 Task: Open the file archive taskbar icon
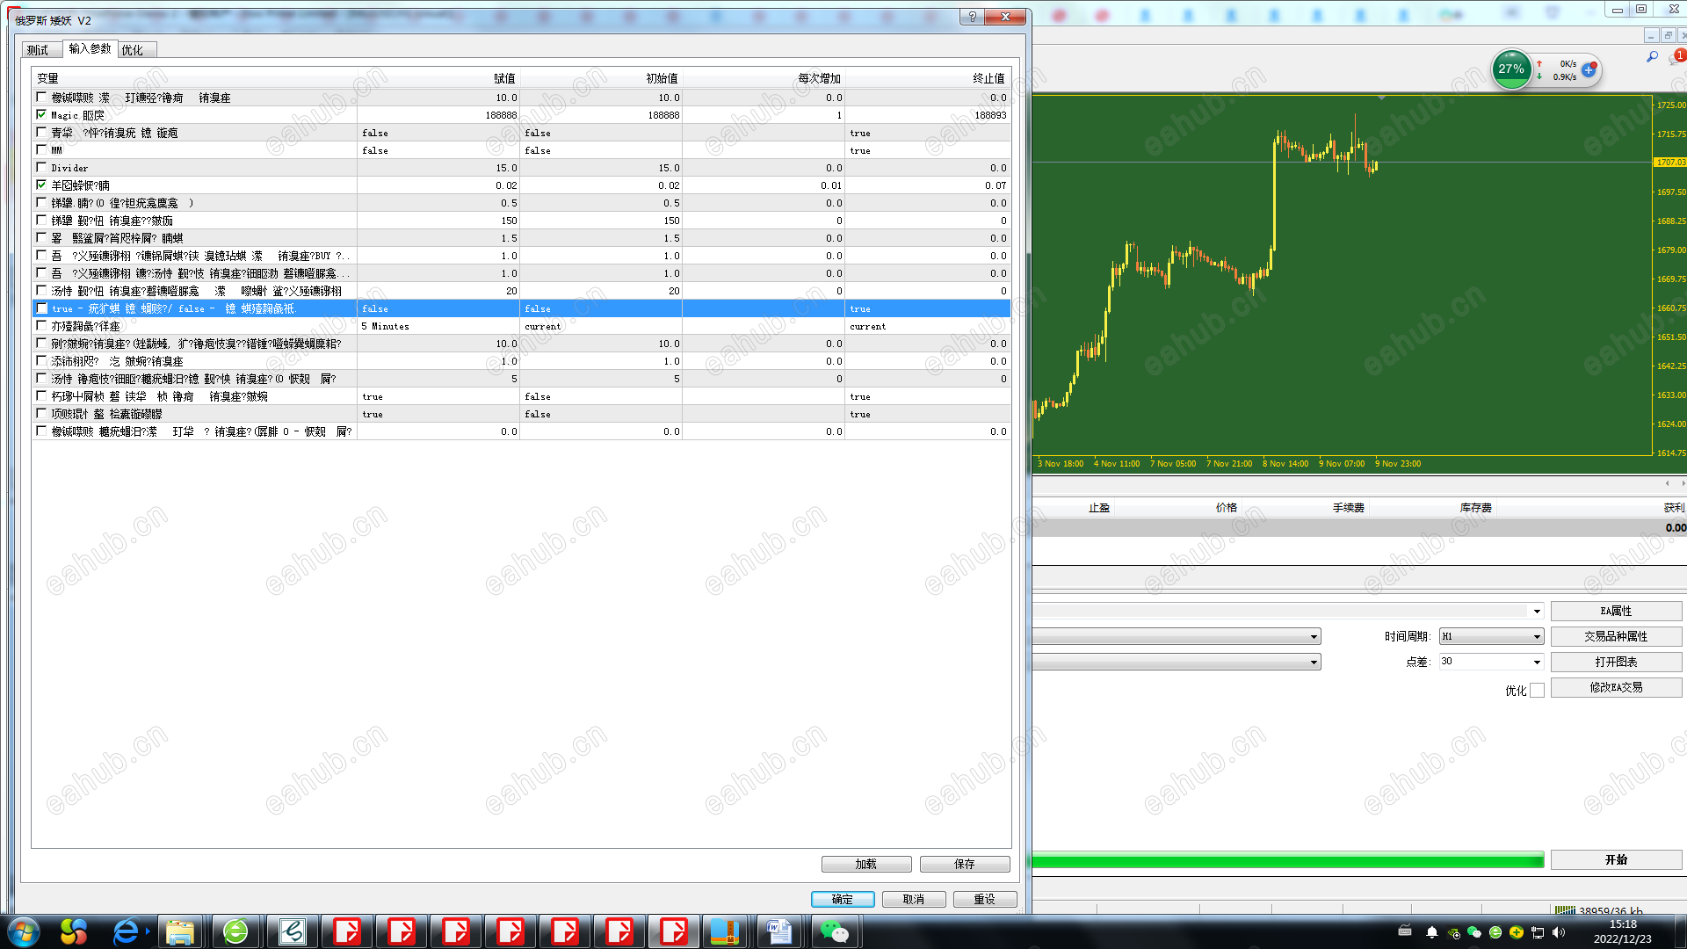click(x=724, y=931)
